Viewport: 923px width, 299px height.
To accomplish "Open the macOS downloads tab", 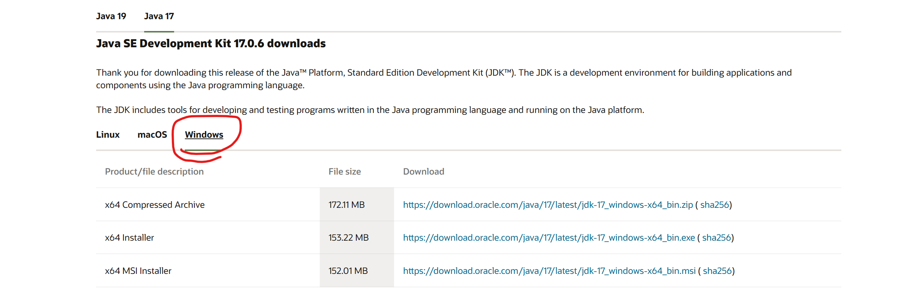I will [x=152, y=135].
